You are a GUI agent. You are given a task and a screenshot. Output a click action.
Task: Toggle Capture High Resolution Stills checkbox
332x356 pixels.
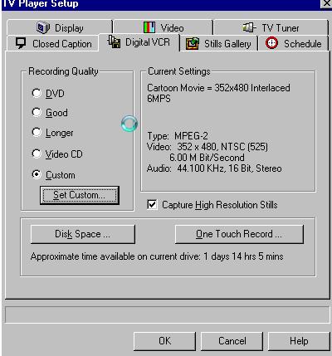pyautogui.click(x=152, y=205)
